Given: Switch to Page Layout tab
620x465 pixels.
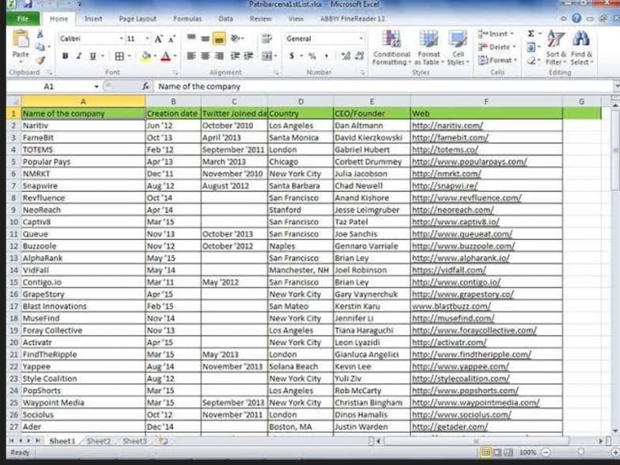Looking at the screenshot, I should pyautogui.click(x=138, y=19).
